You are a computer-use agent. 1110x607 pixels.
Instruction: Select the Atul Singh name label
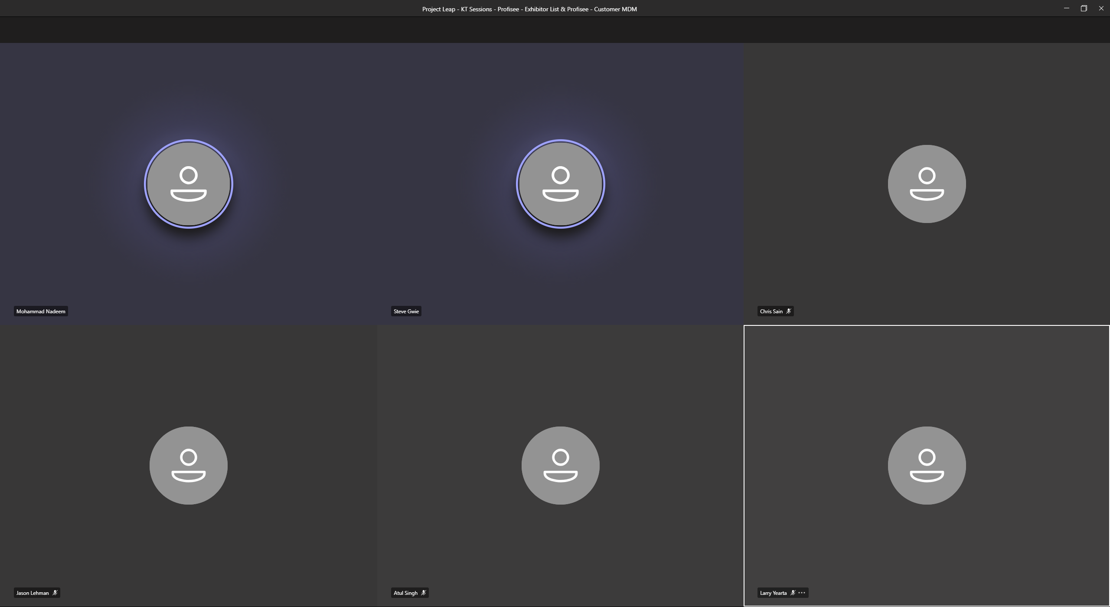tap(405, 593)
